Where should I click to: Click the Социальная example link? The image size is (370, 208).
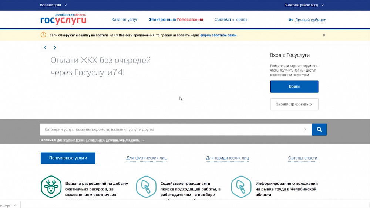point(95,140)
